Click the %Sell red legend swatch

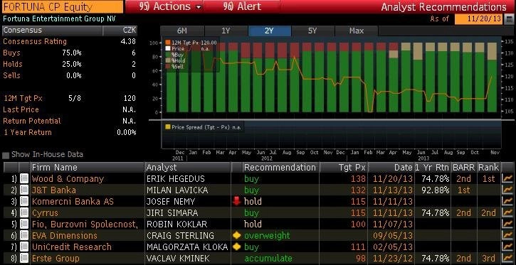pos(167,67)
